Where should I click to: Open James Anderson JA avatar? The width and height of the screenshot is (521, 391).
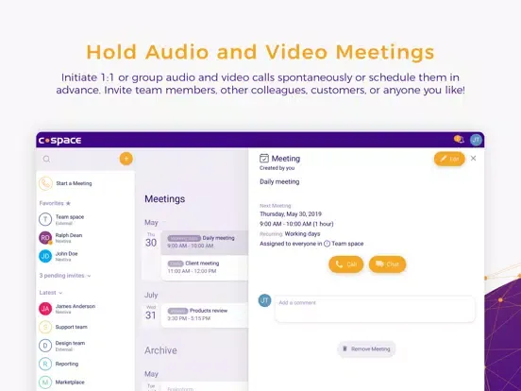click(45, 309)
